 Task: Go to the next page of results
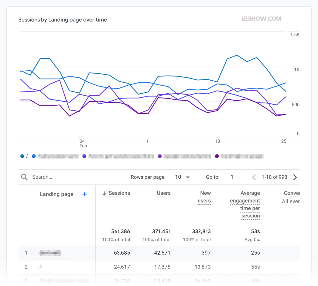coord(295,177)
